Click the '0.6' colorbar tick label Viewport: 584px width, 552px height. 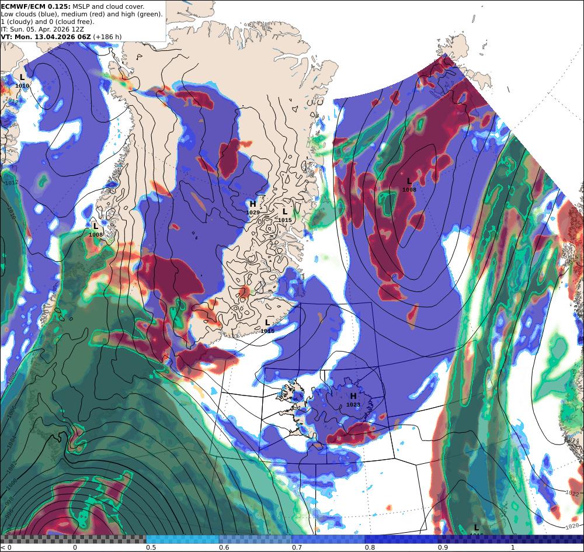[224, 547]
